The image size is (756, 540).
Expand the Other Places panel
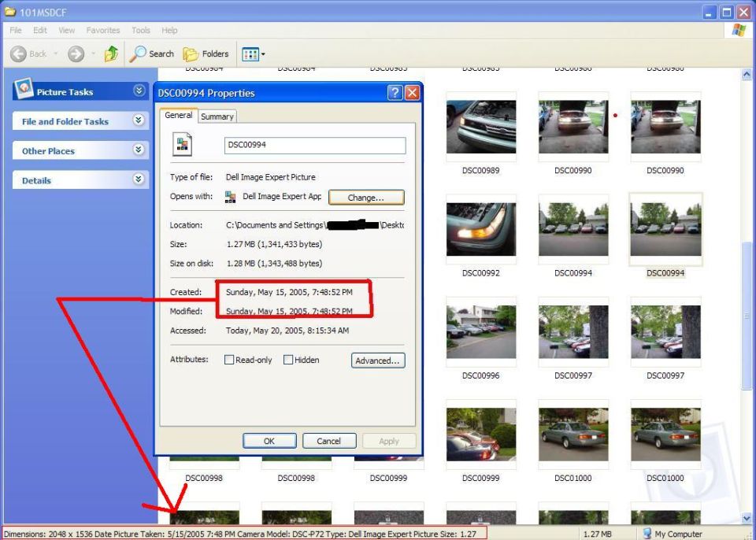click(139, 150)
